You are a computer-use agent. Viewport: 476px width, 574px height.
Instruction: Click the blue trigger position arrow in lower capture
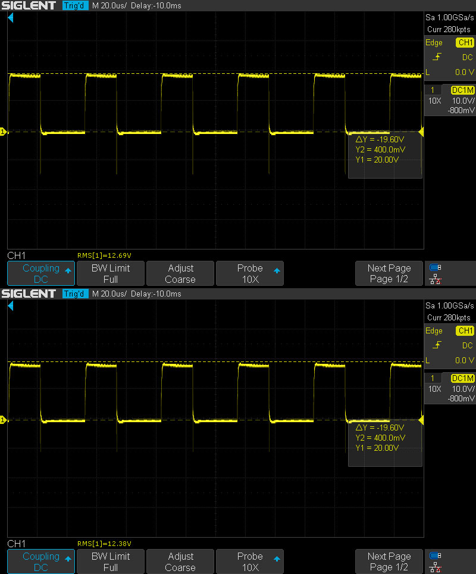click(10, 307)
